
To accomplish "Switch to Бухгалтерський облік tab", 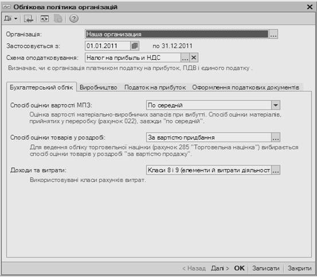I will (41, 87).
